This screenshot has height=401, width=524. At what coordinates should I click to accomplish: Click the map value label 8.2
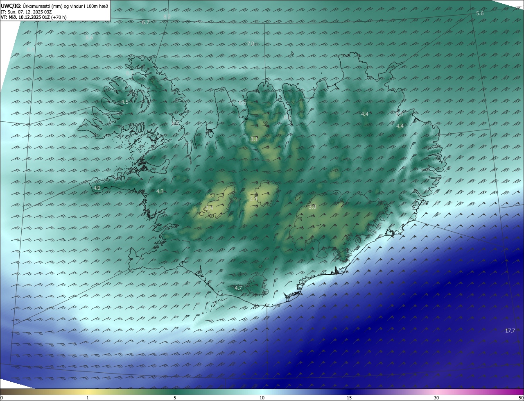(x=167, y=16)
